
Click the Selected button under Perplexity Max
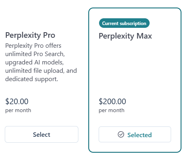click(135, 134)
